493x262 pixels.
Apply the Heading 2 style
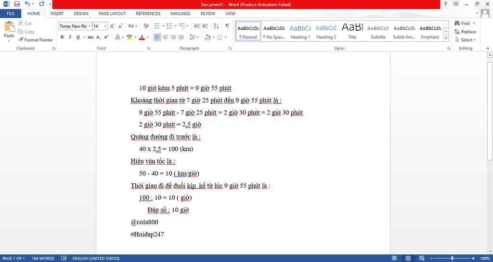coord(326,31)
